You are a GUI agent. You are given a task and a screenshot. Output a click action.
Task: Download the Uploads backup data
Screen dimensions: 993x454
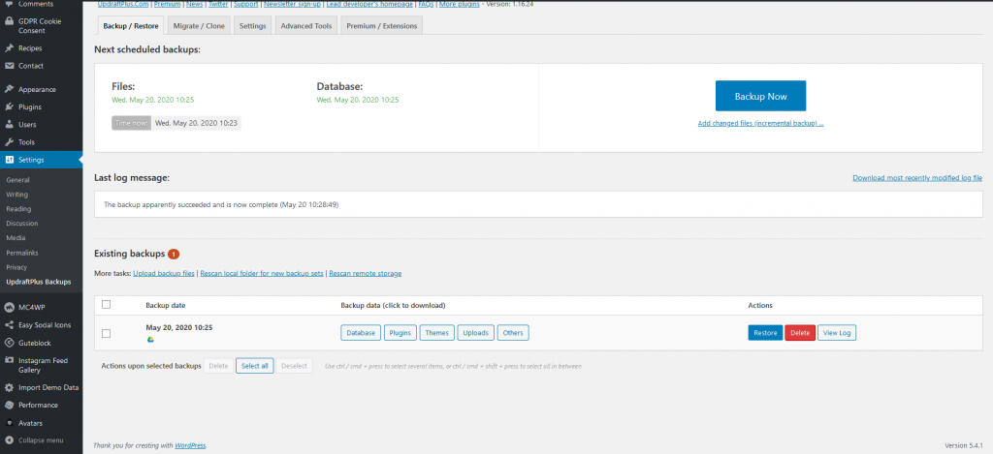click(x=475, y=333)
